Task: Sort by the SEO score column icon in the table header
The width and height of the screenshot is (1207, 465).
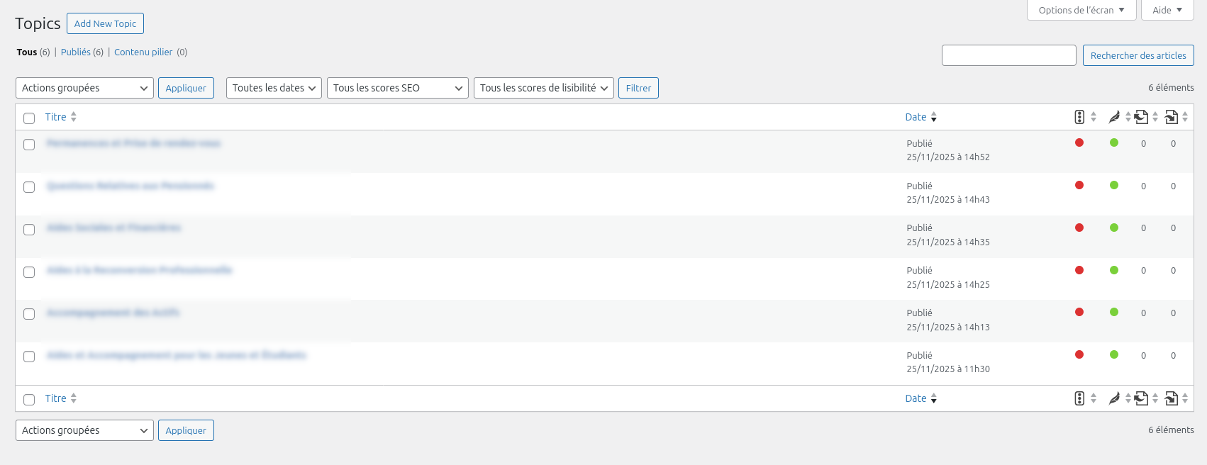Action: (x=1079, y=117)
